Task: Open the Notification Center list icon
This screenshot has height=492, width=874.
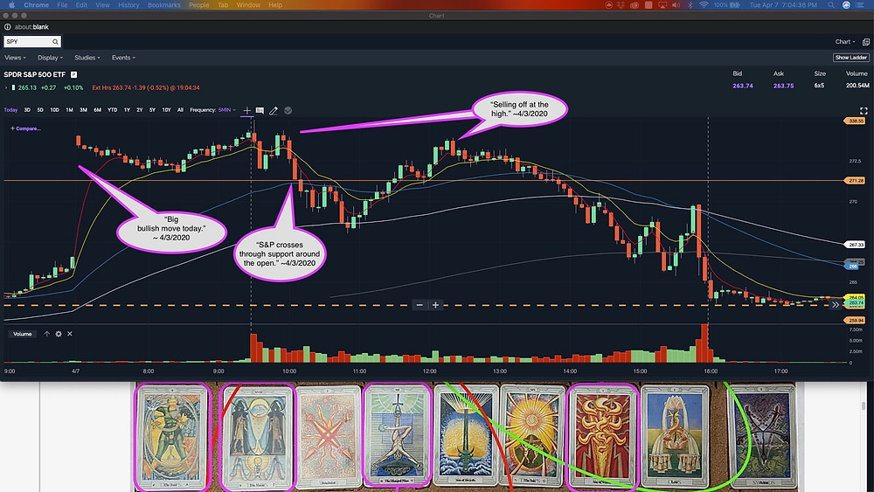Action: (860, 5)
